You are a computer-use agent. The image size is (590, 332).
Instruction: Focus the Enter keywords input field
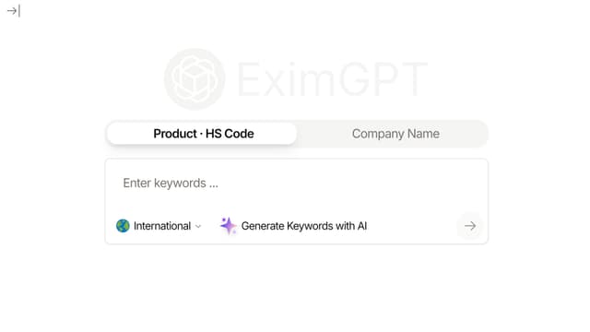(x=297, y=184)
